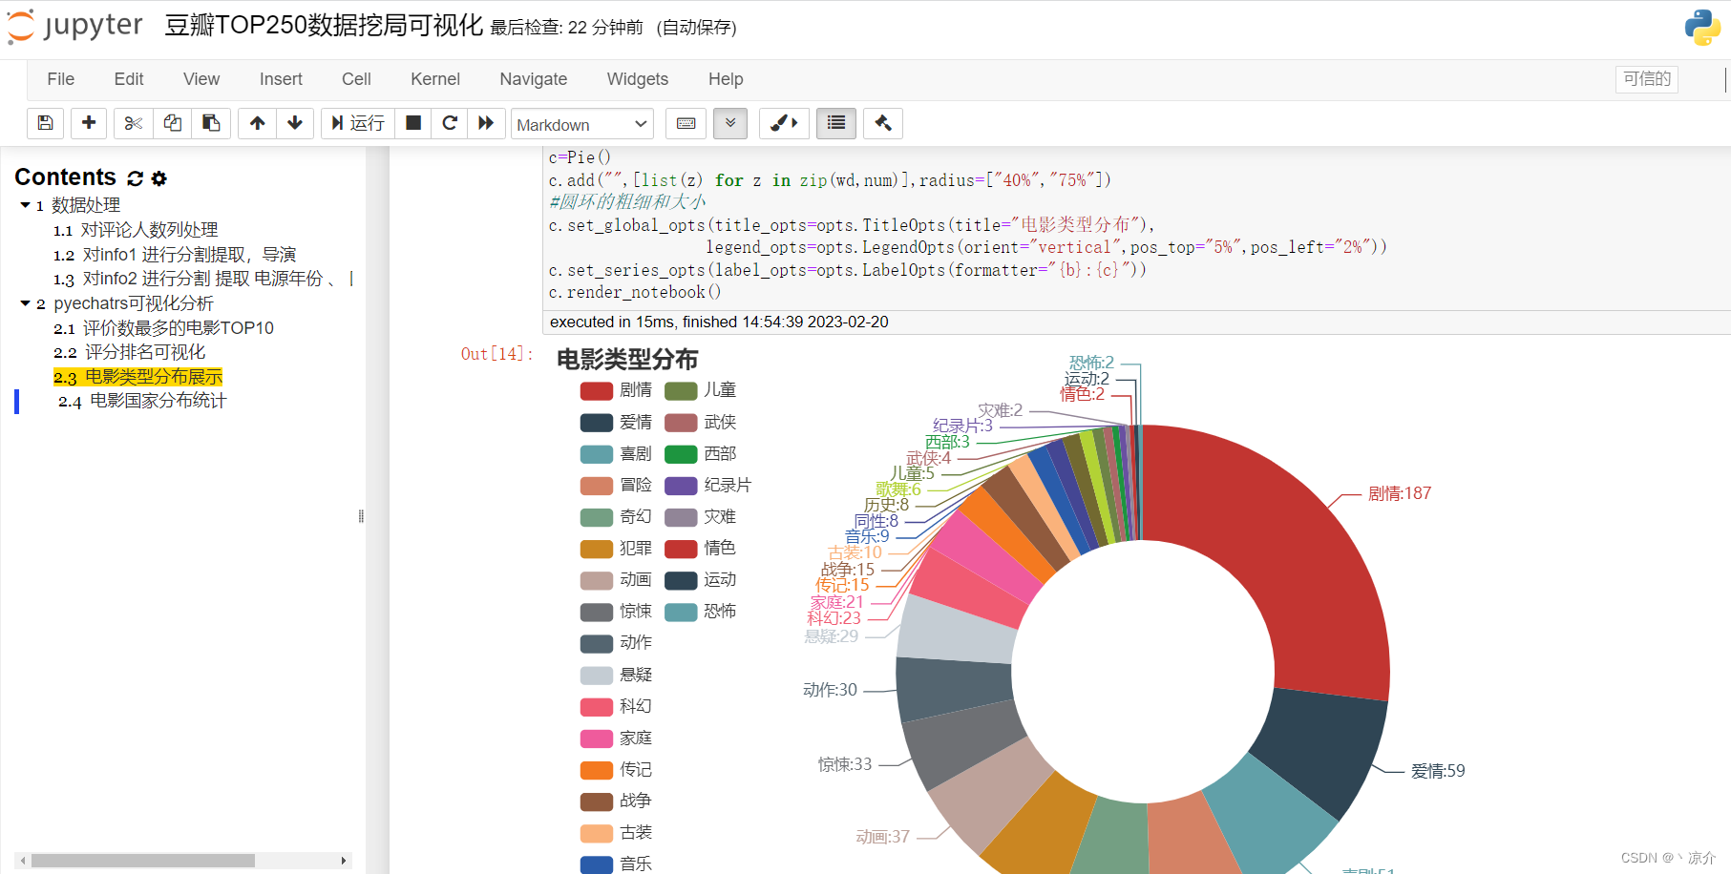Insert a cell below with plus icon
The image size is (1731, 874).
coord(89,123)
